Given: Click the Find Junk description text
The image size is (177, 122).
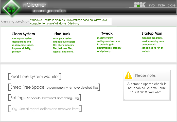Looking at the screenshot, I should [x=64, y=45].
